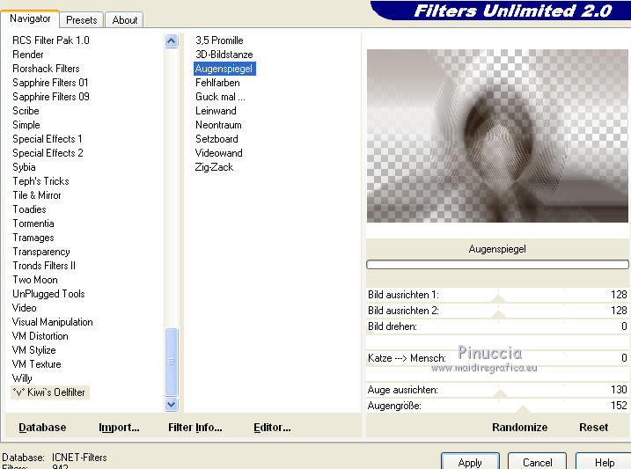Select the Render category
Viewport: 631px width, 469px height.
pyautogui.click(x=28, y=55)
